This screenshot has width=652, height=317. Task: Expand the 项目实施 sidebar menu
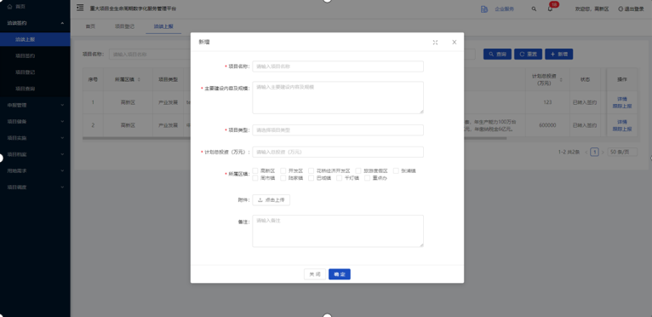tap(35, 138)
